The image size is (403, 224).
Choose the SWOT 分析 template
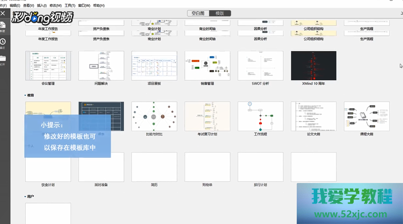pos(260,66)
